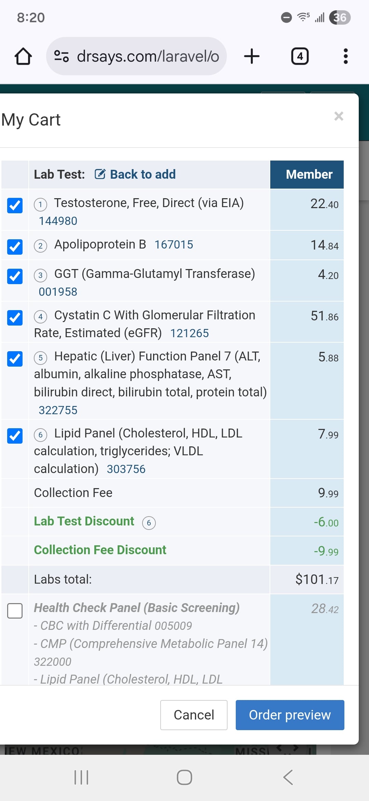
Task: Tap the Android back navigation arrow
Action: click(288, 777)
